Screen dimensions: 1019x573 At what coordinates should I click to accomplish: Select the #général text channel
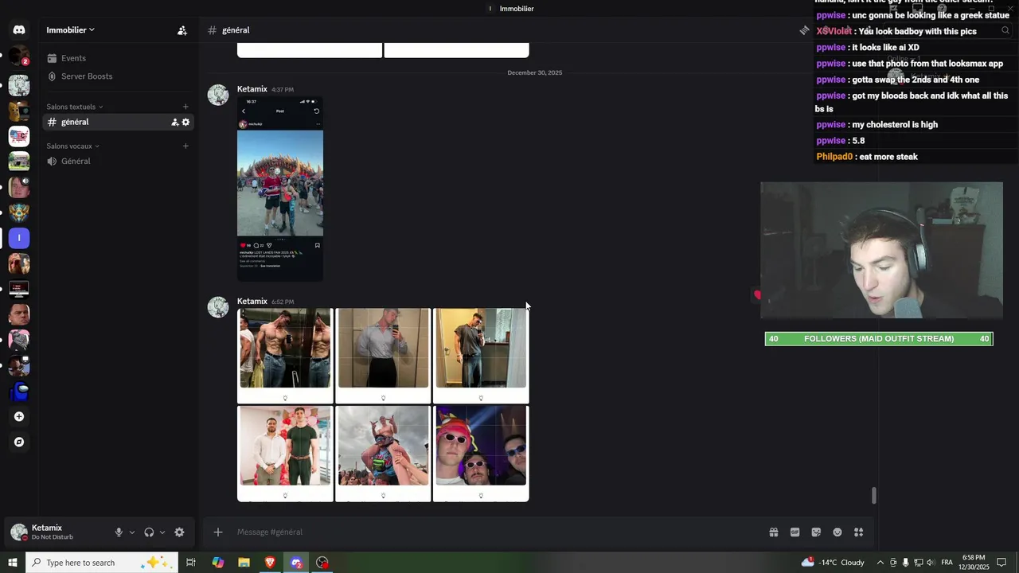click(x=119, y=122)
